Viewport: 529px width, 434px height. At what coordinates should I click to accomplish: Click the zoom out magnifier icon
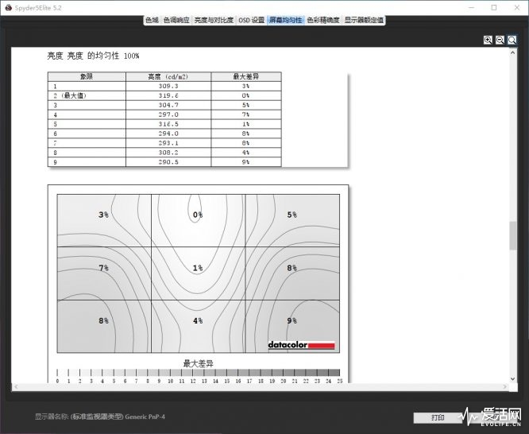(500, 40)
